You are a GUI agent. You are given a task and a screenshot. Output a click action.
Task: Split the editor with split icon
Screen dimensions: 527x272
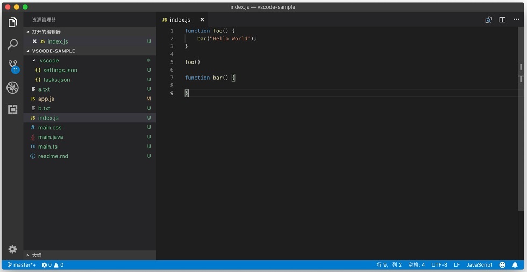[502, 20]
